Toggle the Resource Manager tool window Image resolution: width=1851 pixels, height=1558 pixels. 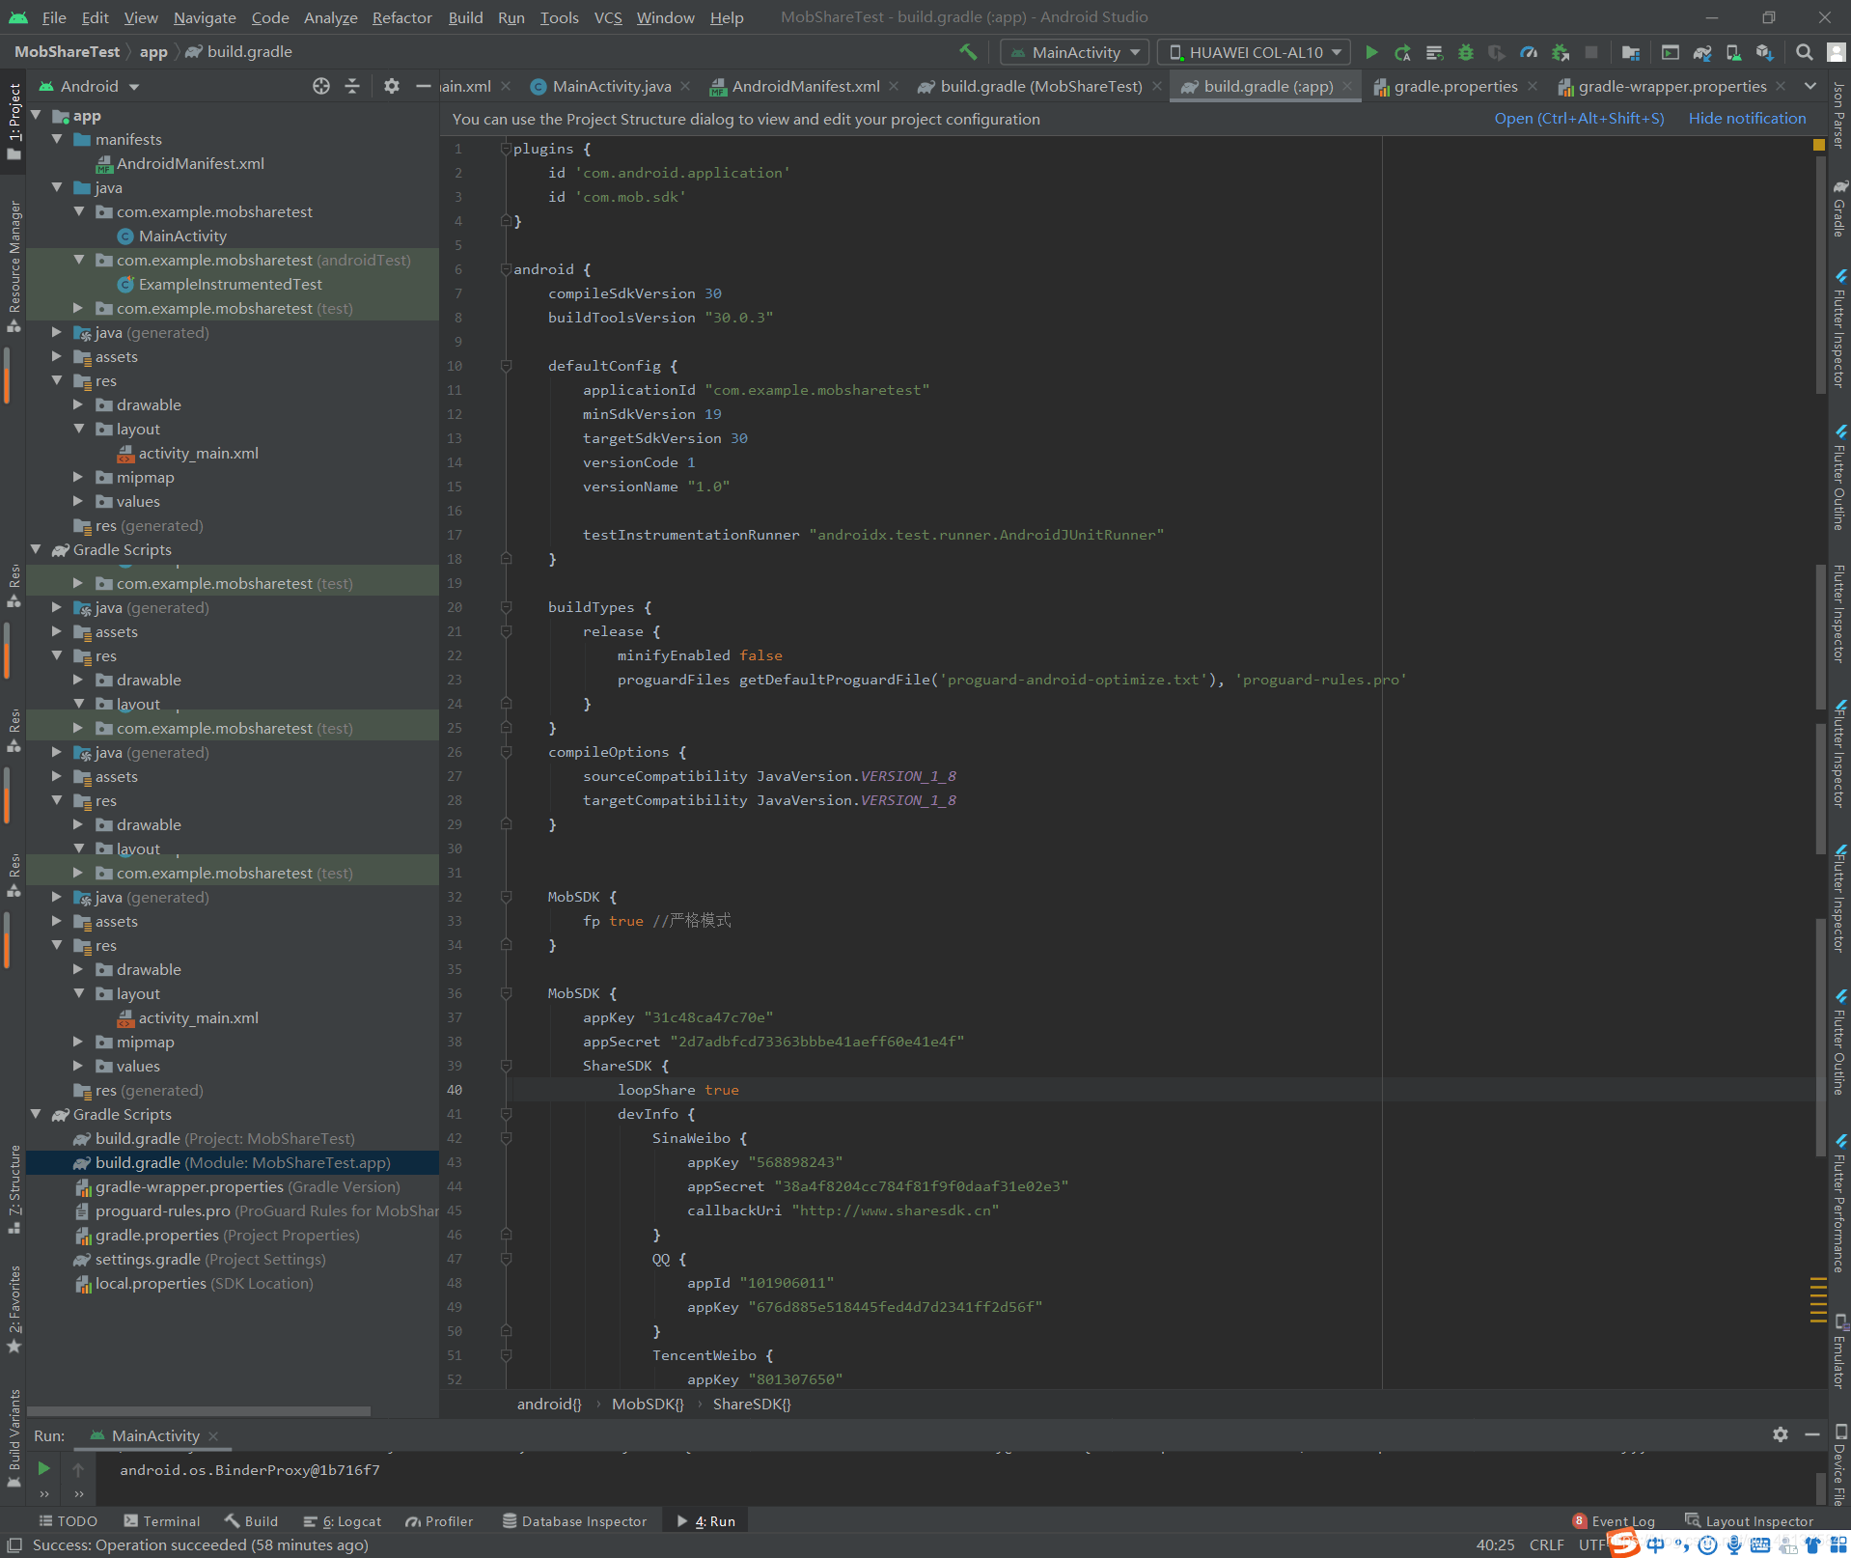14,265
